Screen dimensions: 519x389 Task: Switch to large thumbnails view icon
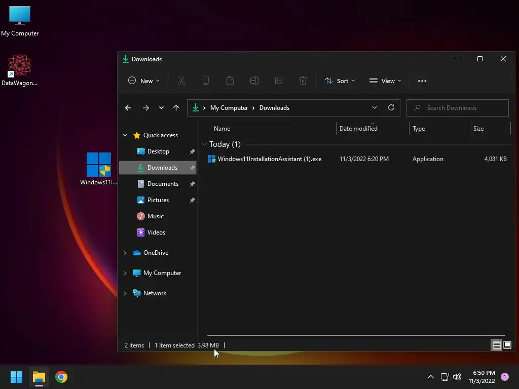coord(507,345)
